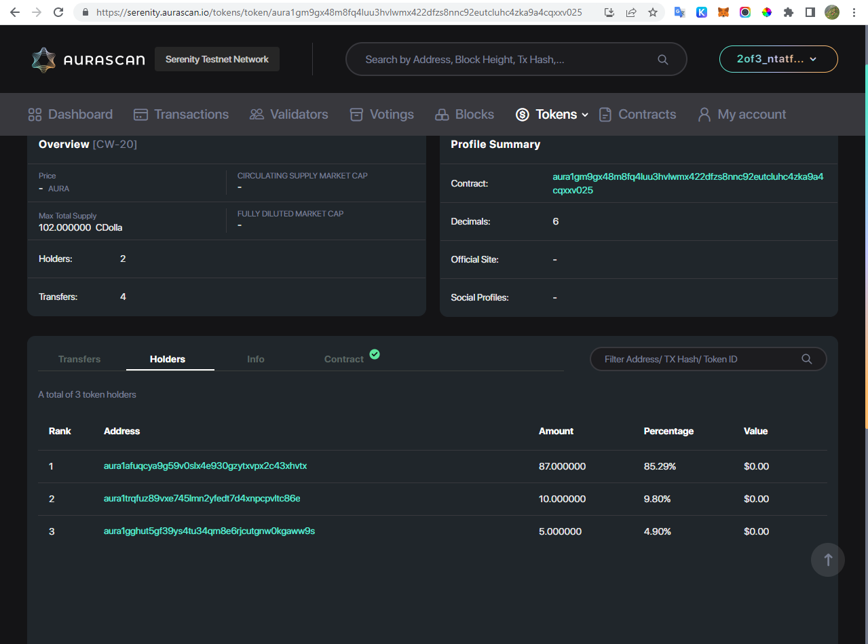Click the Transfers count 4

pyautogui.click(x=123, y=297)
